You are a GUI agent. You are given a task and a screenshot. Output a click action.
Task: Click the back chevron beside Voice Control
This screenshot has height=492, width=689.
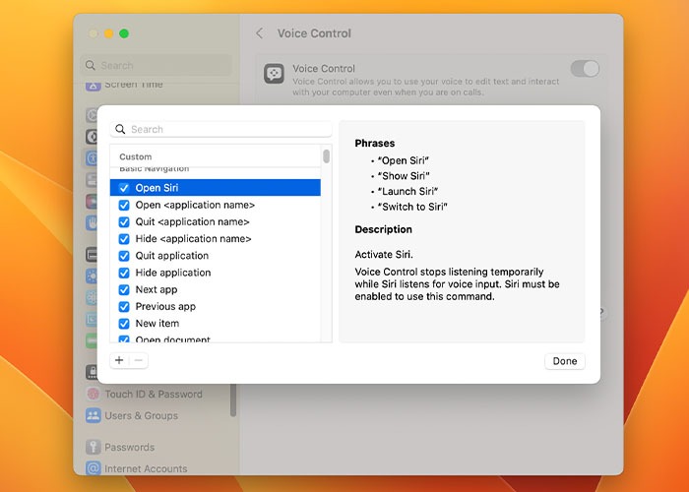point(260,33)
